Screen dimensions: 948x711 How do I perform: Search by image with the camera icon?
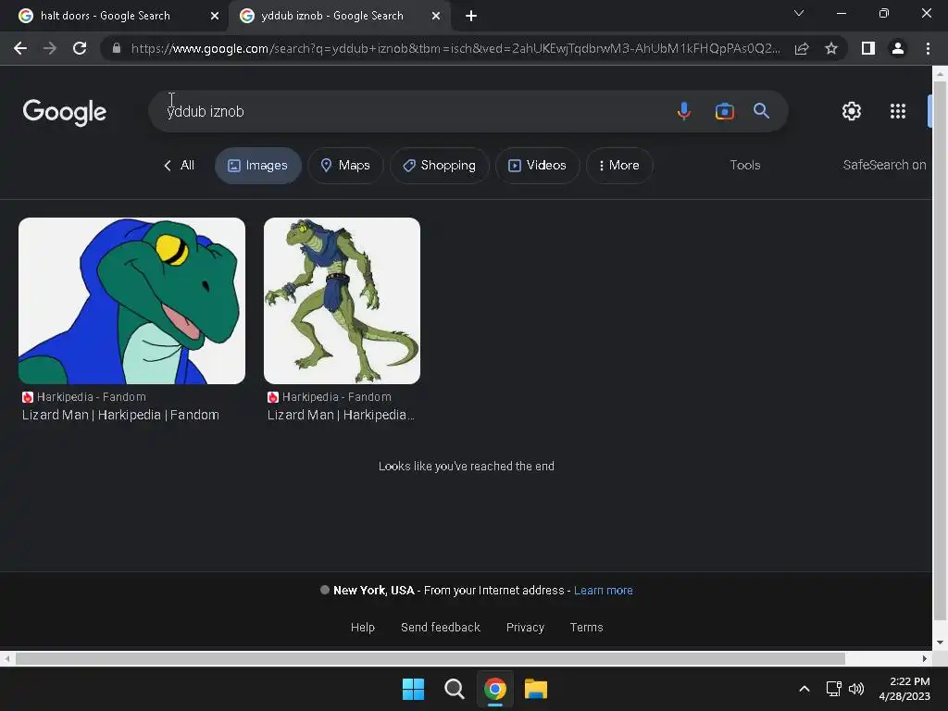click(x=724, y=111)
